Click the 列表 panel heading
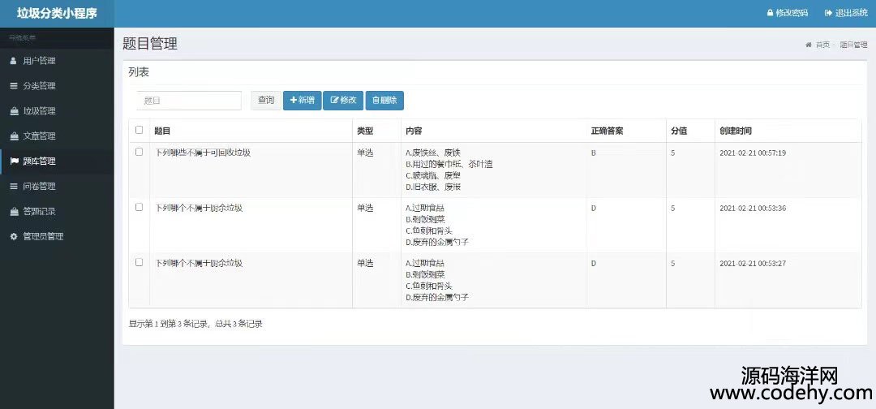This screenshot has height=409, width=876. [x=139, y=72]
